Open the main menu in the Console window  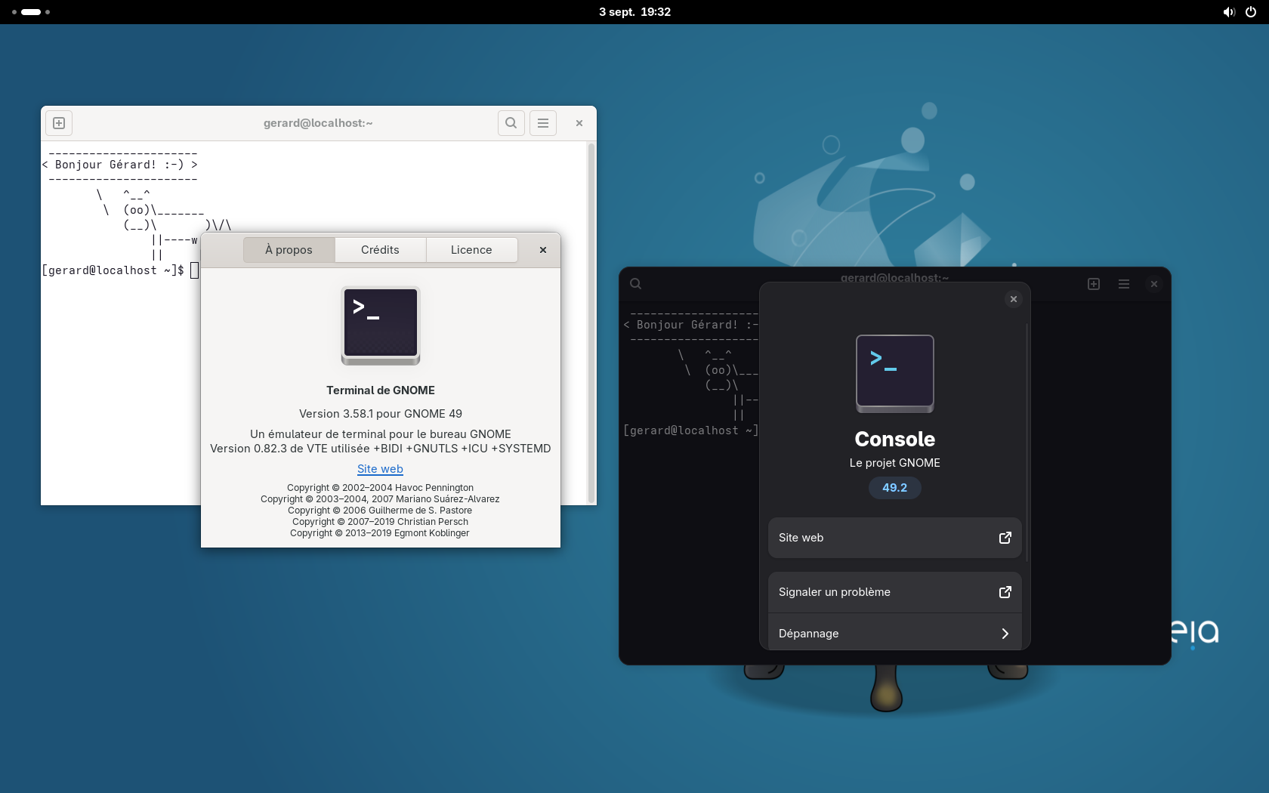pos(1124,284)
